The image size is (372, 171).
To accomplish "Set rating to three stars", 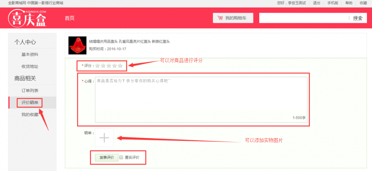I will click(109, 66).
